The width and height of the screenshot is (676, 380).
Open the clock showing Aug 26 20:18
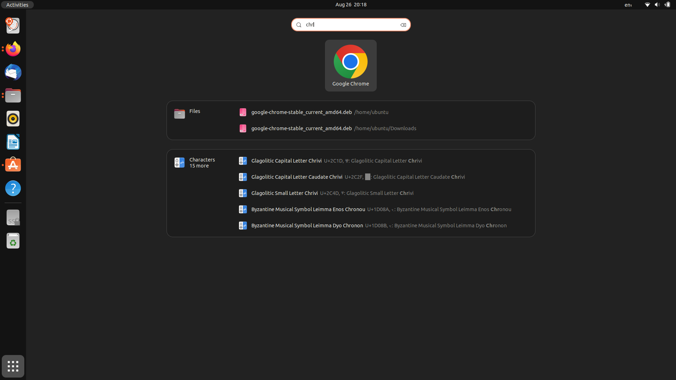[x=351, y=5]
